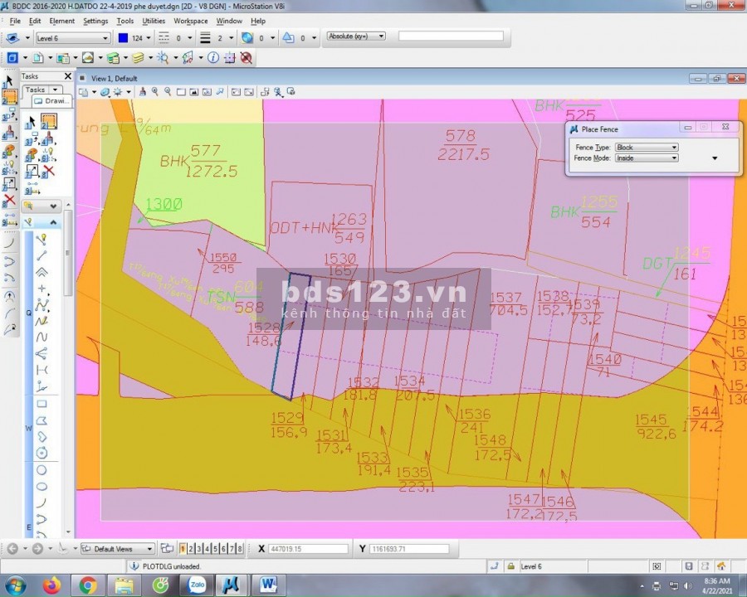Select Element Selection arrow in Tasks panel
Screen dimensions: 747x597
pos(32,121)
